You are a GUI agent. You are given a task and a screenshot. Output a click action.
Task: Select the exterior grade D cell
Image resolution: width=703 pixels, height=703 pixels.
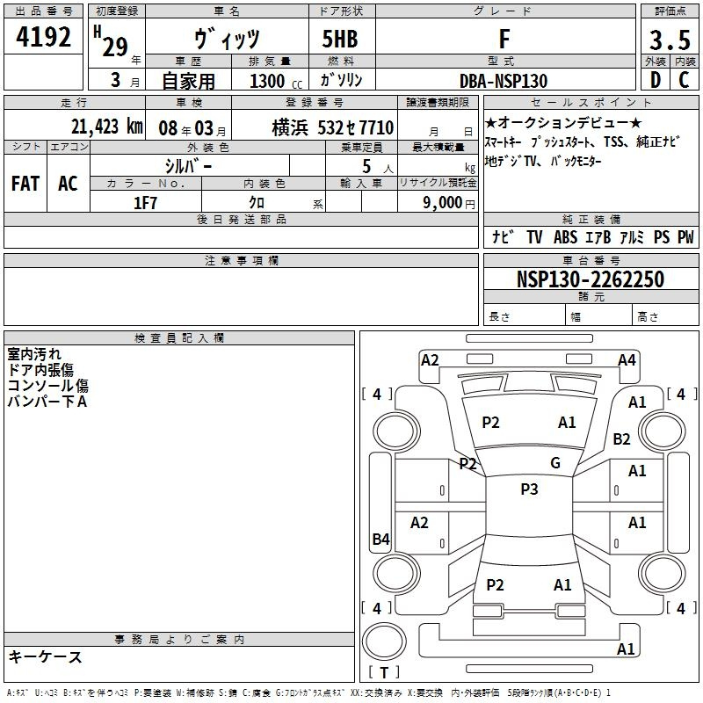[655, 80]
